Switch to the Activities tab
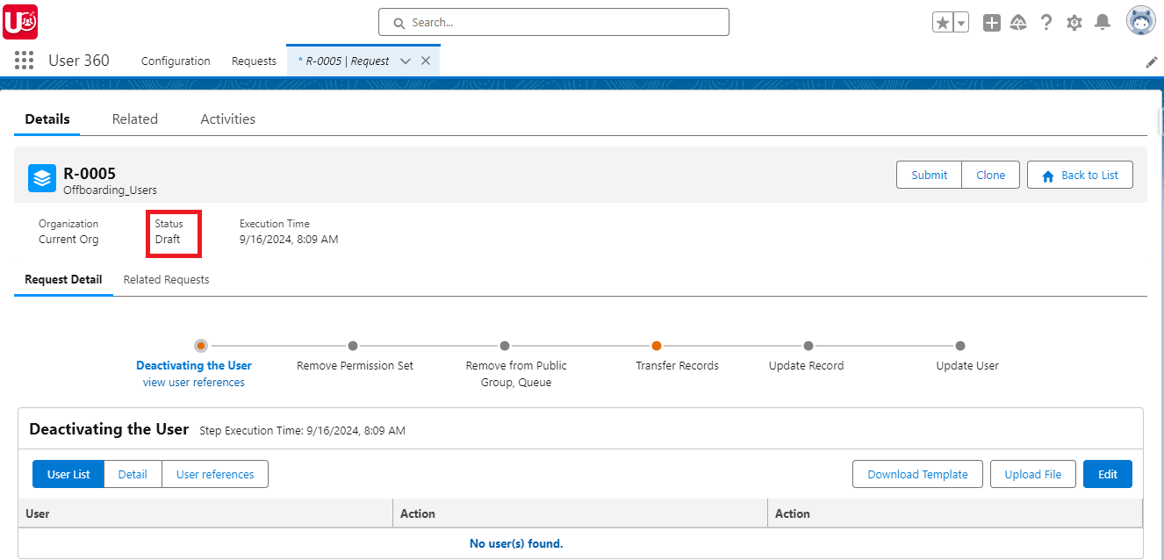This screenshot has height=560, width=1164. (227, 119)
